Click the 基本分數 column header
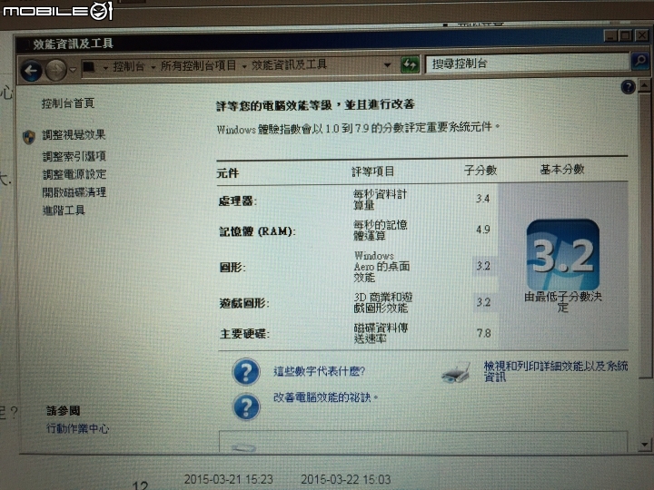The width and height of the screenshot is (654, 490). [x=562, y=169]
